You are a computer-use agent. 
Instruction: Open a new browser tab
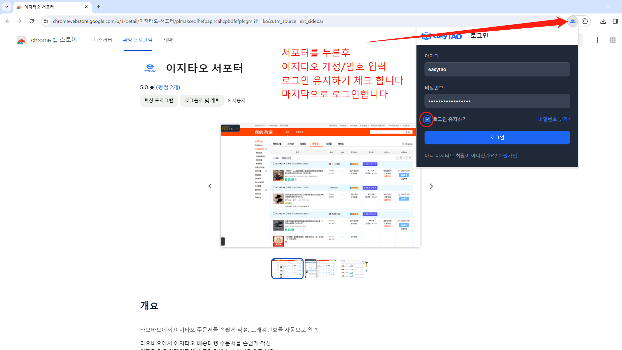tap(98, 7)
